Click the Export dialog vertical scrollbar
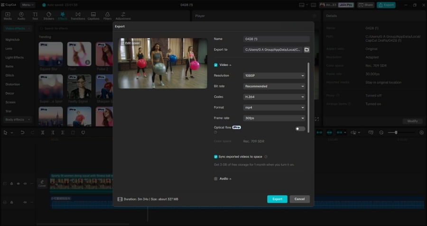 308,97
